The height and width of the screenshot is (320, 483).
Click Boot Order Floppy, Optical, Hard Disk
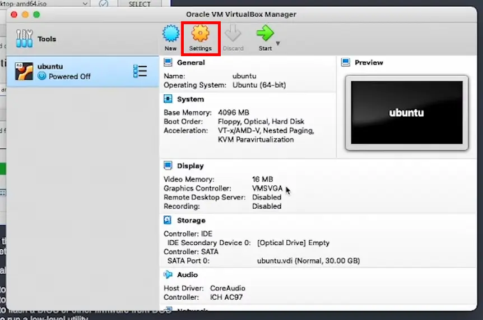[261, 122]
